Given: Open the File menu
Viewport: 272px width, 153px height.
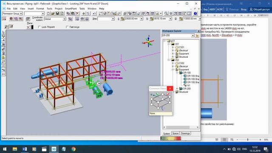Looking at the screenshot, I should tap(8, 8).
